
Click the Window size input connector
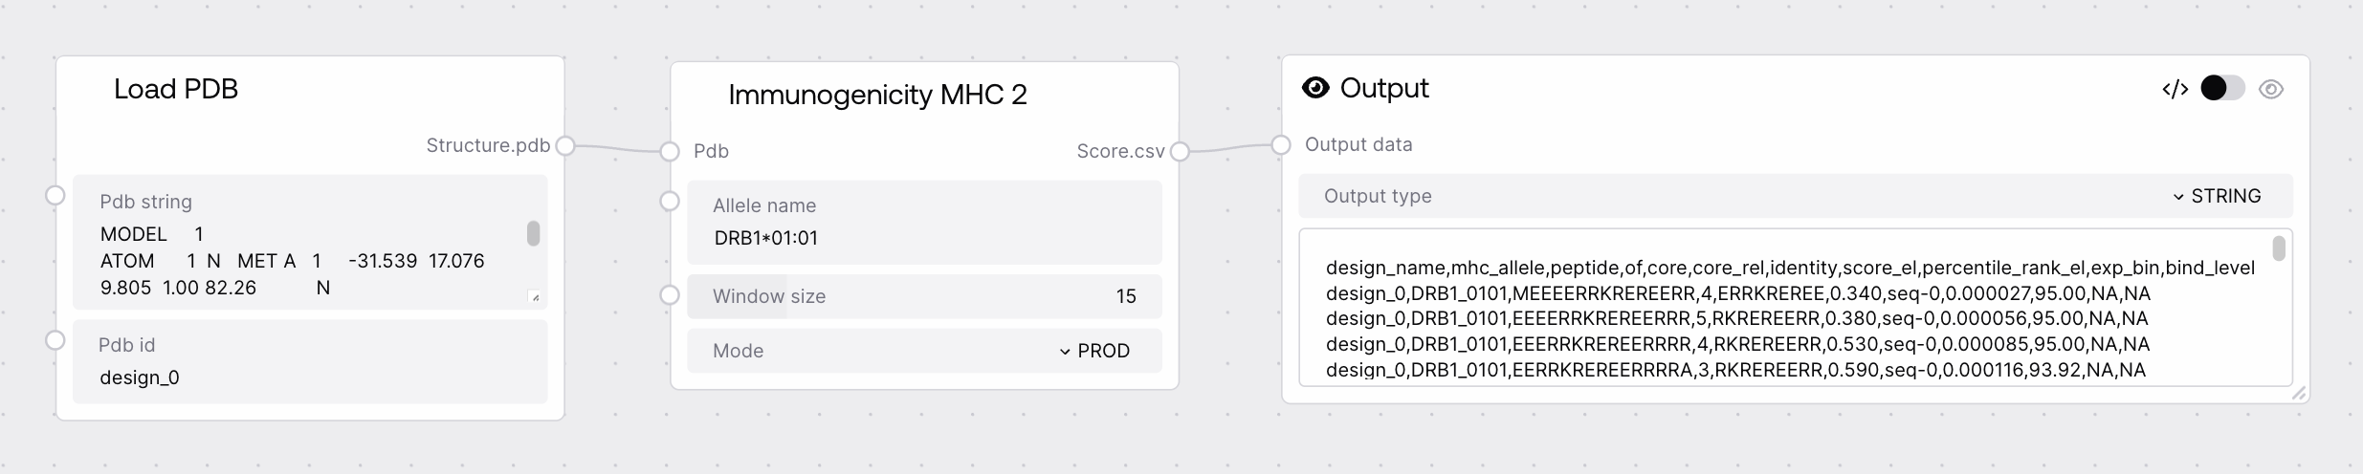670,294
